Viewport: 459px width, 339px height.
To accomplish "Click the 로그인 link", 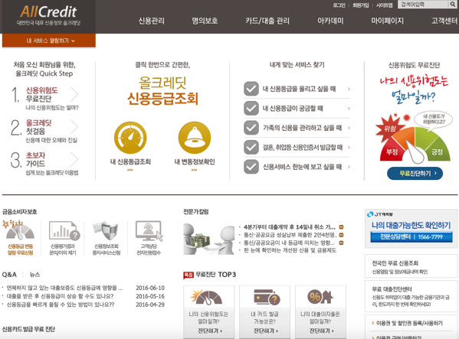I will 339,5.
